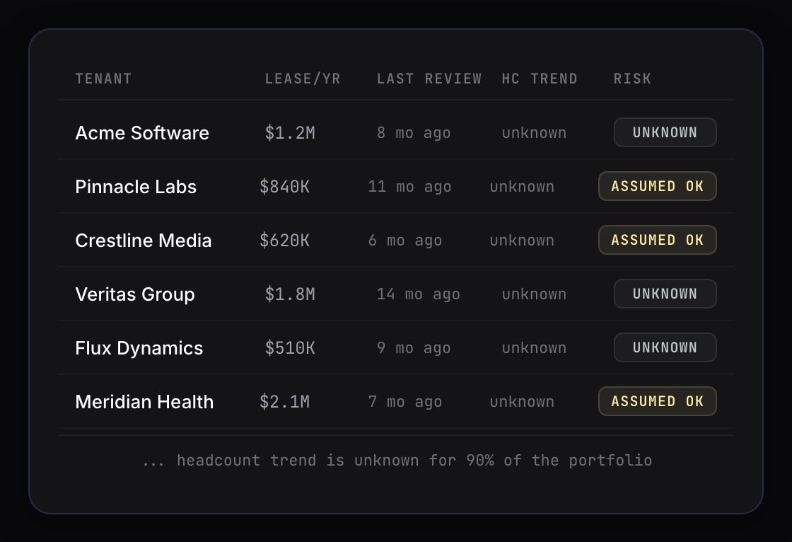
Task: Click the $840K lease value
Action: 284,187
